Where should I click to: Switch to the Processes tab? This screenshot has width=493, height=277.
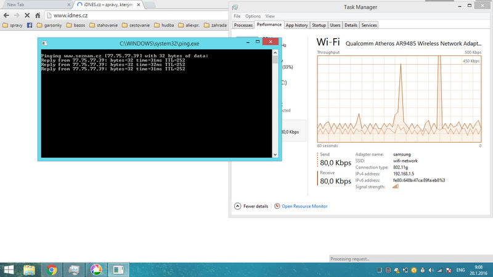coord(243,25)
